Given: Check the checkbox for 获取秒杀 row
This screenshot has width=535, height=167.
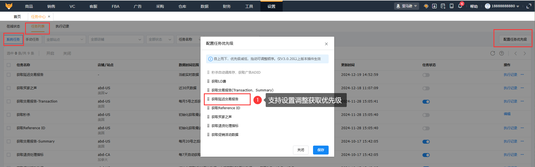Looking at the screenshot, I should click(9, 115).
